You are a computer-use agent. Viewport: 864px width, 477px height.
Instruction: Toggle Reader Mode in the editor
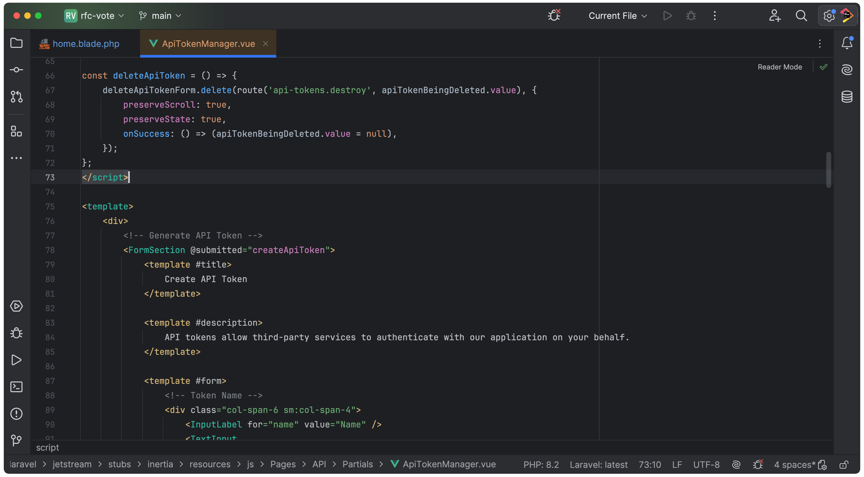point(779,67)
